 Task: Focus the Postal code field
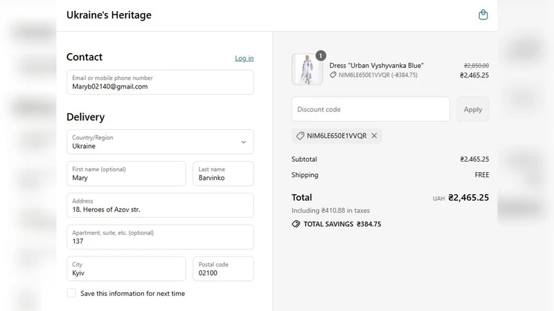pos(223,269)
